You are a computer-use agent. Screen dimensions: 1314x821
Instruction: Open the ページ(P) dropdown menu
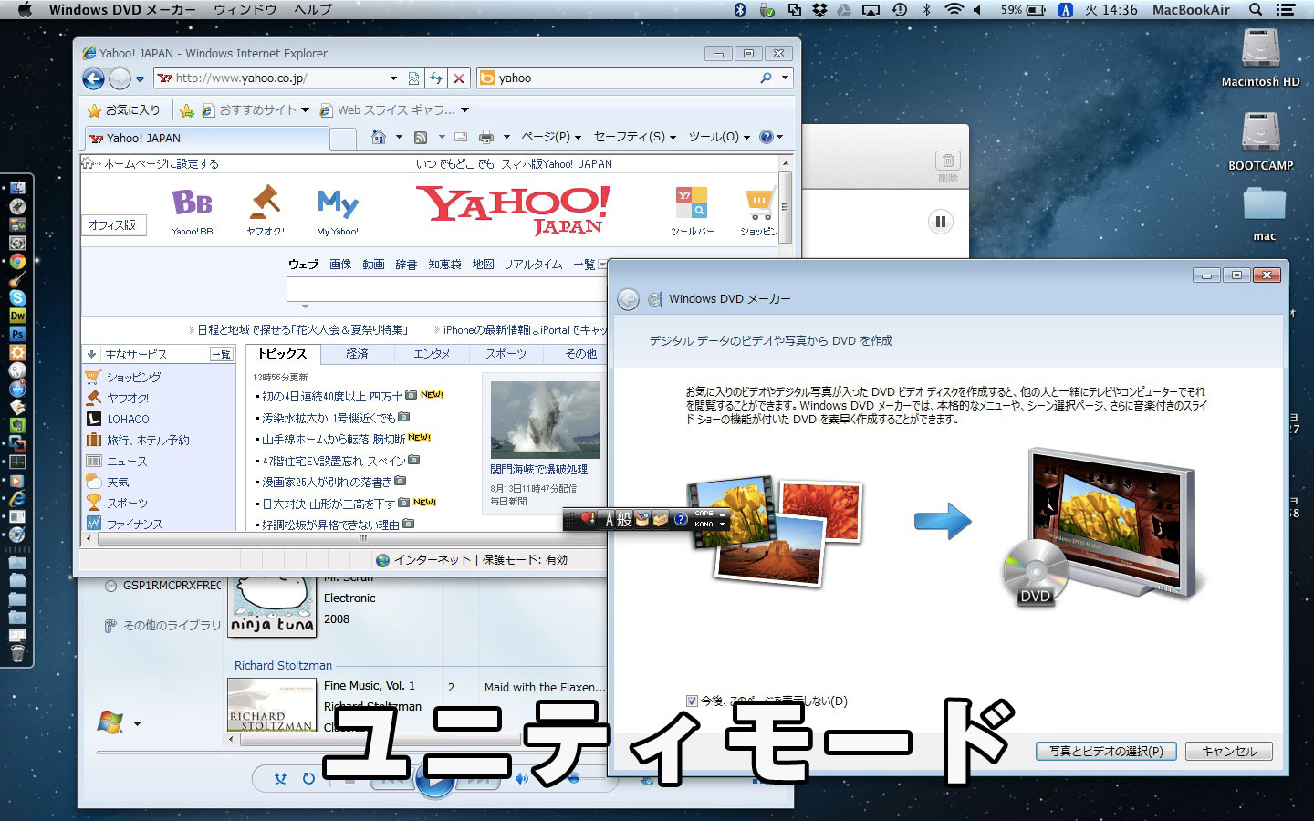tap(550, 137)
